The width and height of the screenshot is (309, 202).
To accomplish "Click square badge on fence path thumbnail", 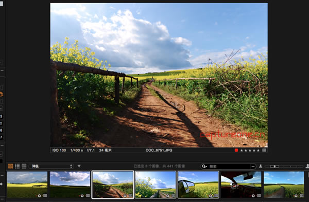I will pos(130,195).
